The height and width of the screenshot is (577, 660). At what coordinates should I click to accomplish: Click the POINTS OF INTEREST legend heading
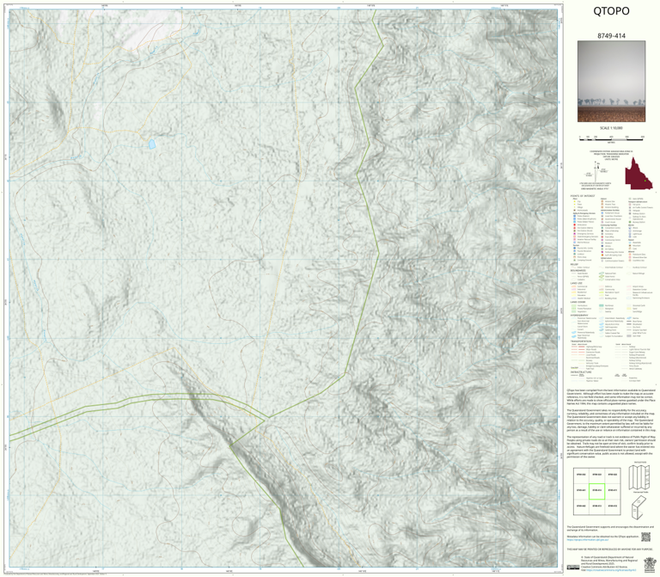pos(583,196)
